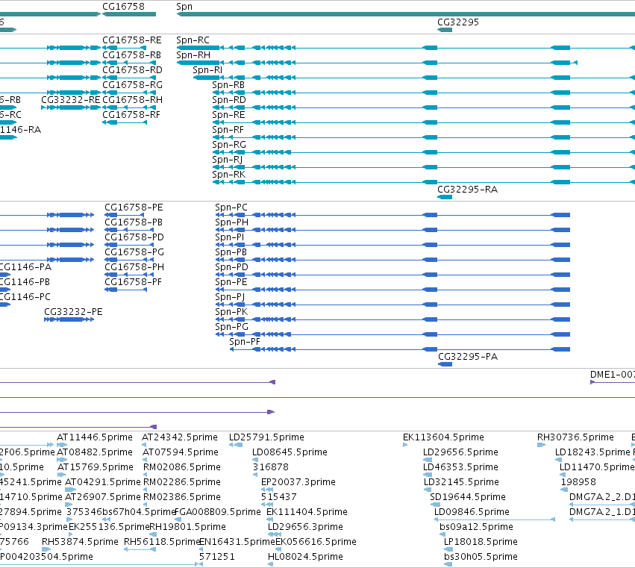Select the CG32295 gene label
Viewport: 635px width, 568px height.
point(458,22)
